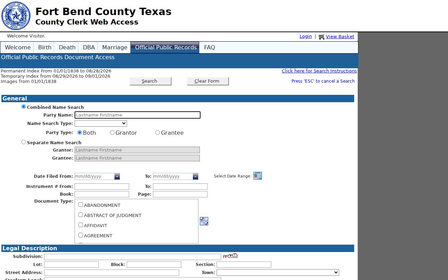Click into the Book field
The image size is (448, 280).
(102, 194)
